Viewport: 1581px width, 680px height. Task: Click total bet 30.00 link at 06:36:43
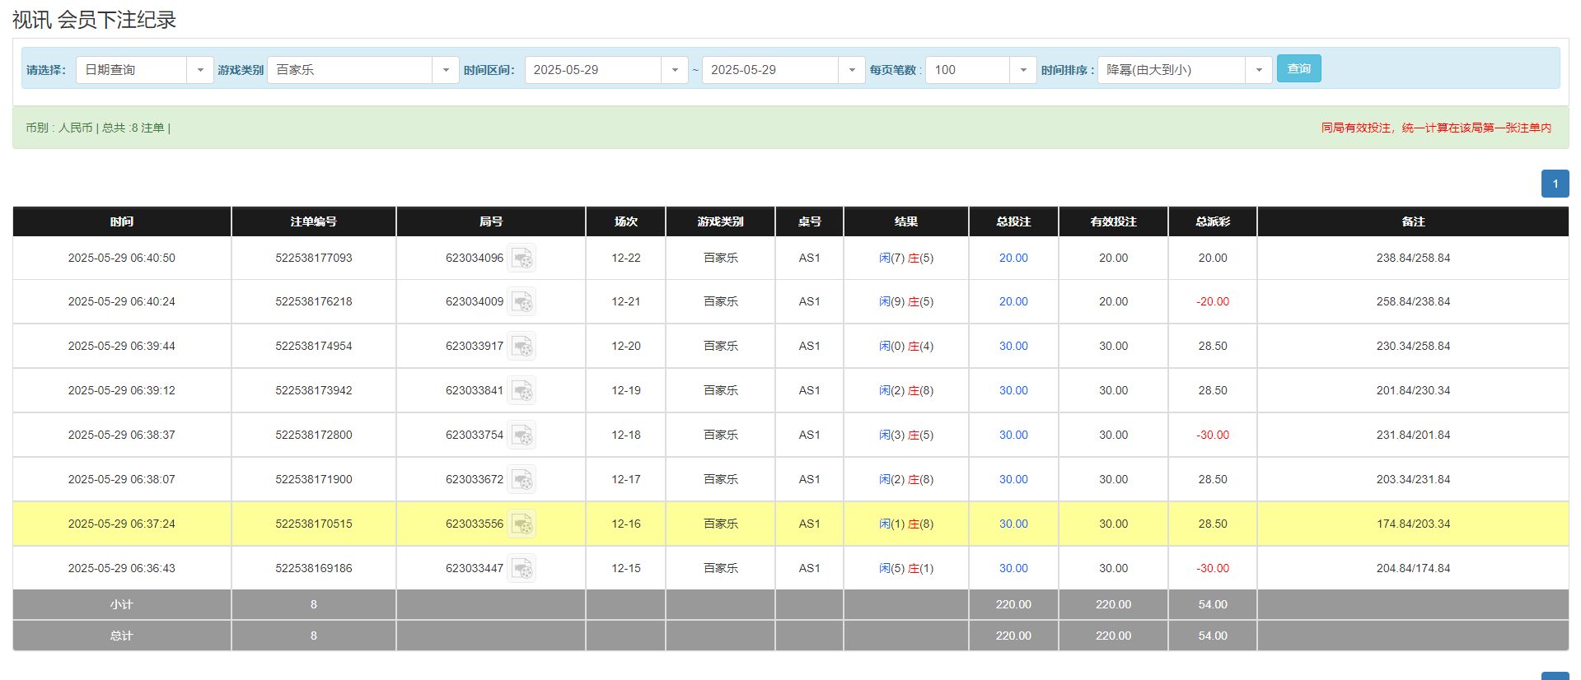(1013, 569)
